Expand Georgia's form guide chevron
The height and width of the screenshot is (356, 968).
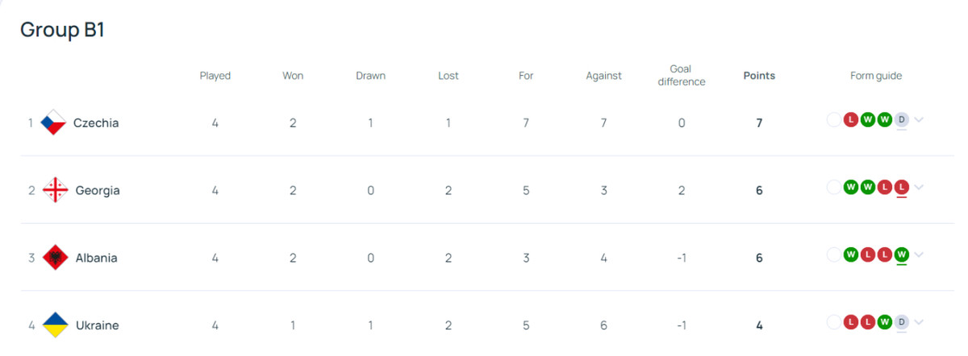click(920, 188)
